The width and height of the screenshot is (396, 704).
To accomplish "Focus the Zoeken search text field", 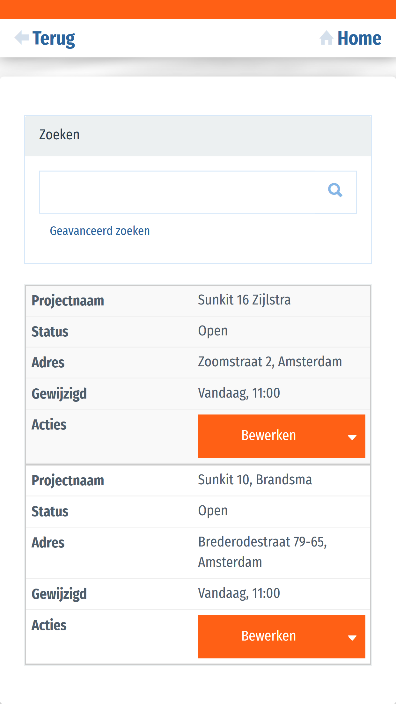I will (177, 192).
